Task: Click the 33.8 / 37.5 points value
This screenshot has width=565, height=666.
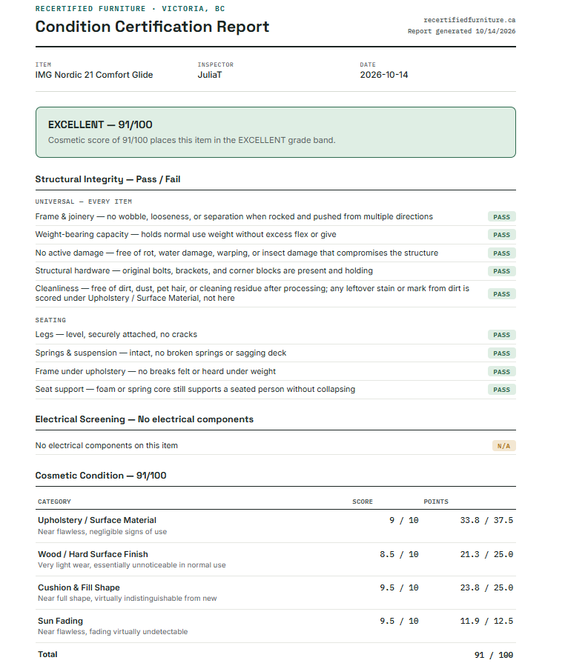Action: (487, 520)
